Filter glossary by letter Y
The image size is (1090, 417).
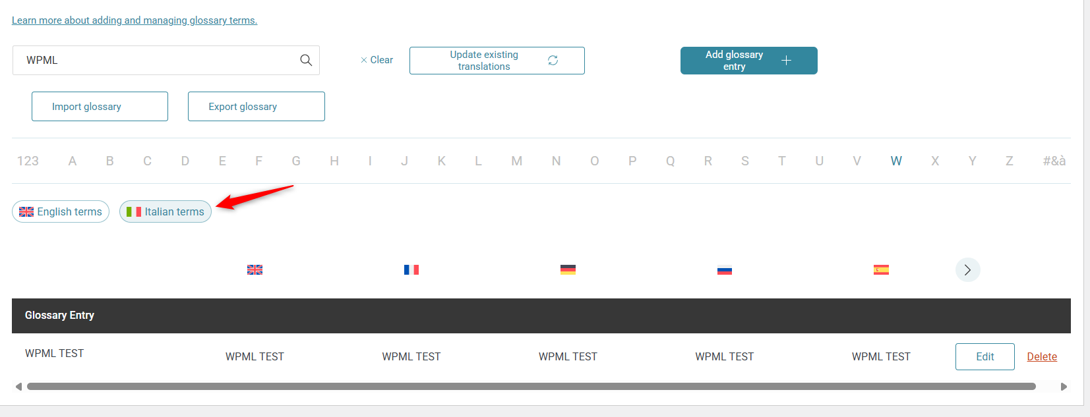tap(973, 161)
